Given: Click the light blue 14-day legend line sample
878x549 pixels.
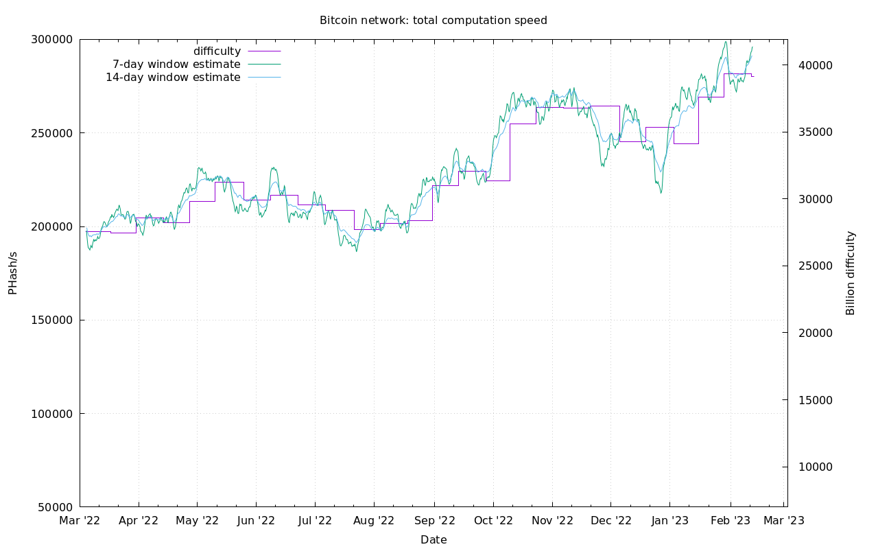Looking at the screenshot, I should pyautogui.click(x=264, y=78).
